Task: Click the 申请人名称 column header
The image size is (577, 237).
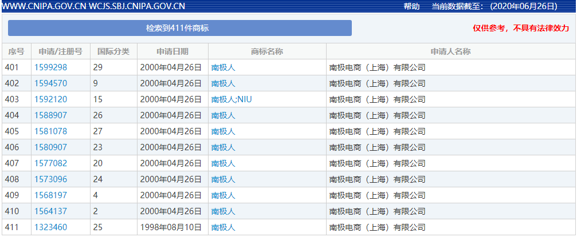Action: point(451,51)
